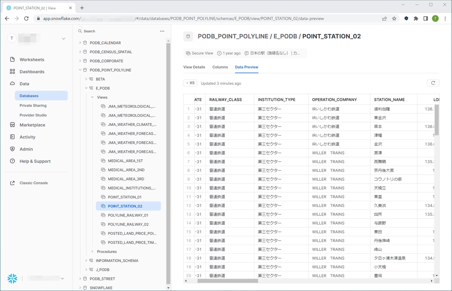Open Provider Studio
Screen dimensions: 452x291
tap(33, 115)
